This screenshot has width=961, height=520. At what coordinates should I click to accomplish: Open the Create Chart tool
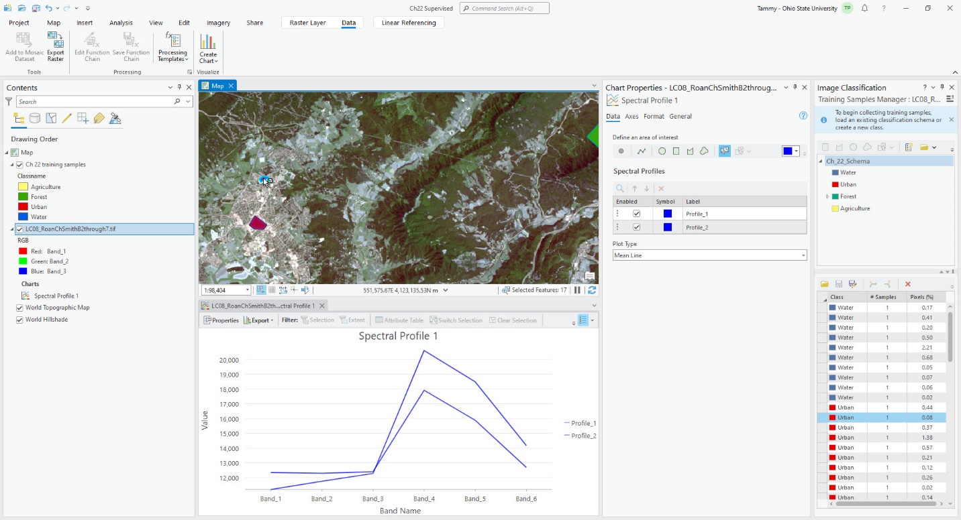click(x=208, y=48)
